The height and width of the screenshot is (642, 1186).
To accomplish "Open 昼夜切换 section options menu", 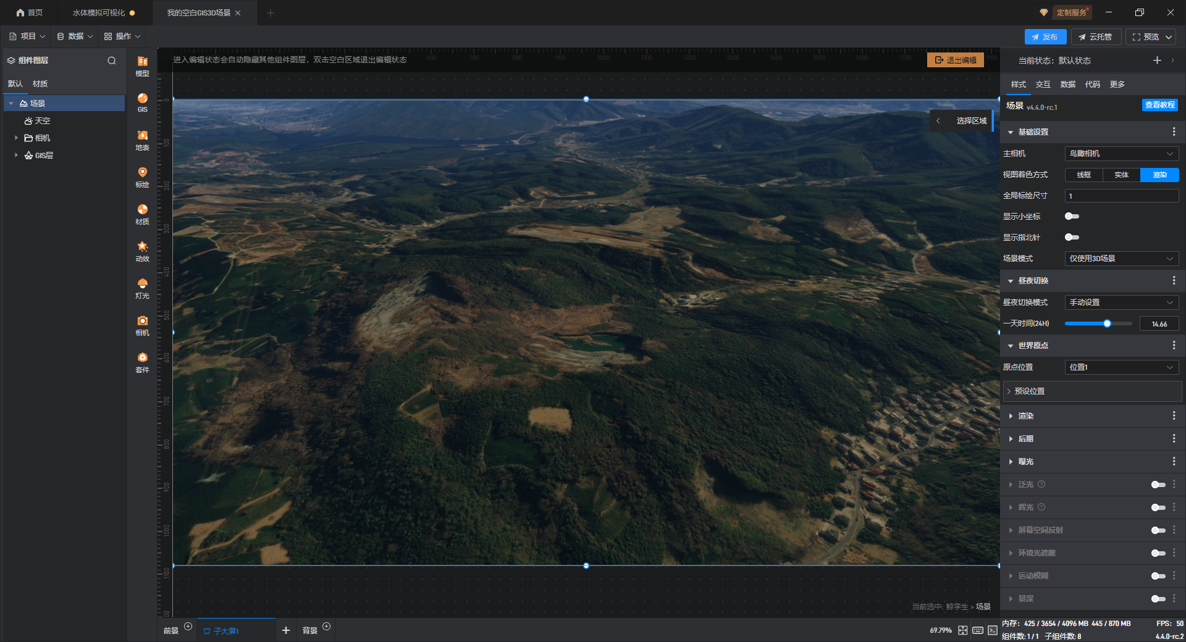I will click(x=1174, y=281).
